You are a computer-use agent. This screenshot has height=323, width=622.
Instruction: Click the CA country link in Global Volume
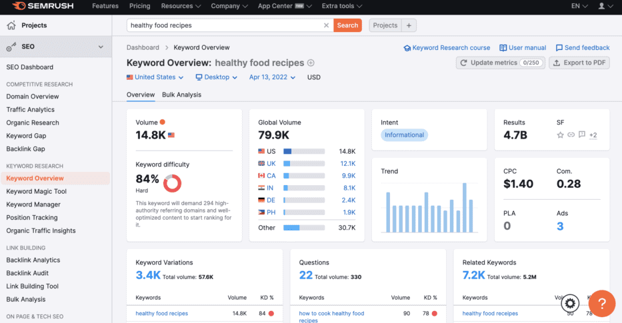pos(271,176)
